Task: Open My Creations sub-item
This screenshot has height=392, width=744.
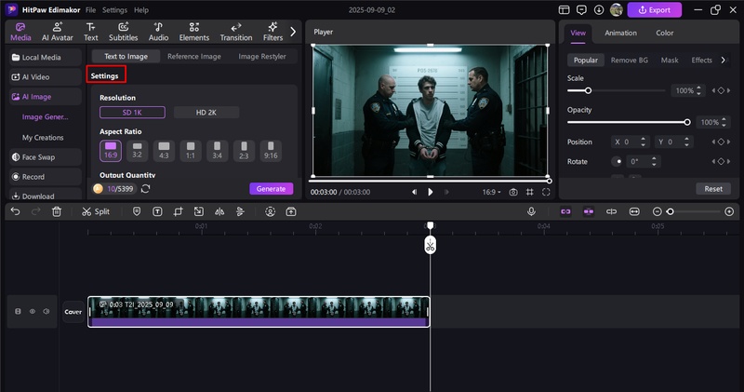Action: (x=43, y=137)
